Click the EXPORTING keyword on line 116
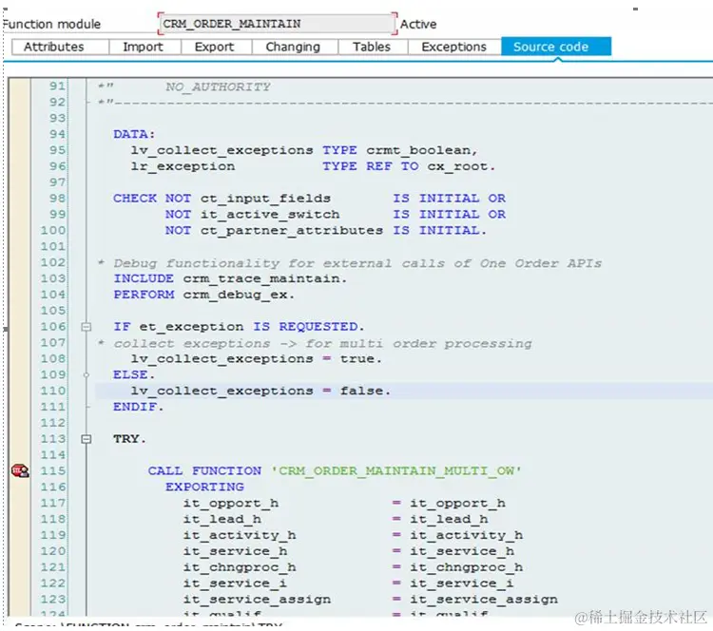Screen dimensions: 713x631 pyautogui.click(x=204, y=487)
